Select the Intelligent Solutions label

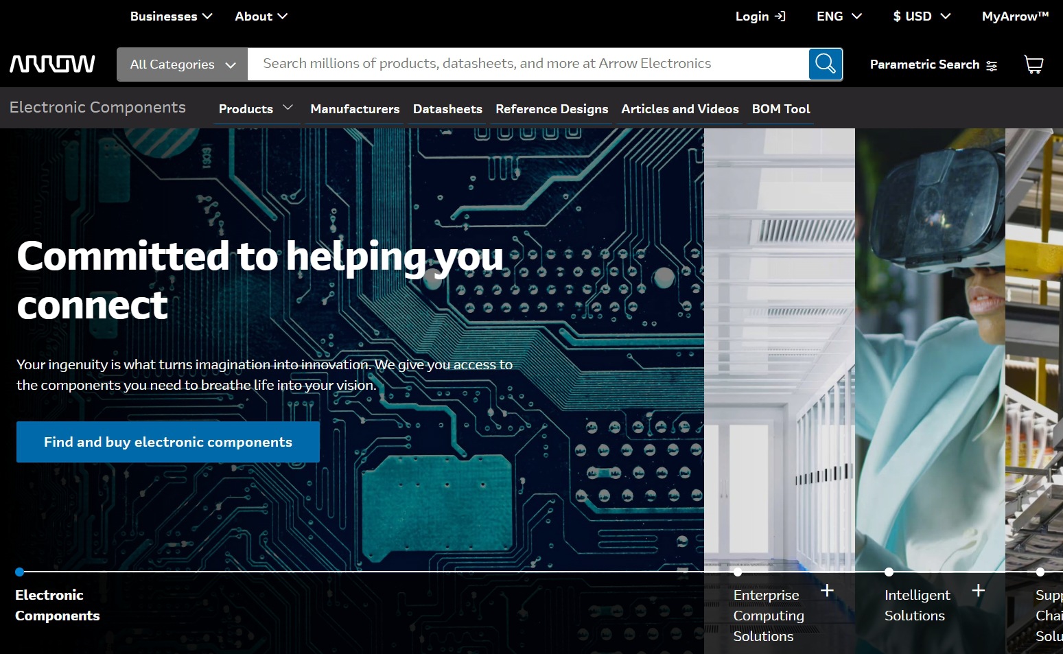[918, 605]
